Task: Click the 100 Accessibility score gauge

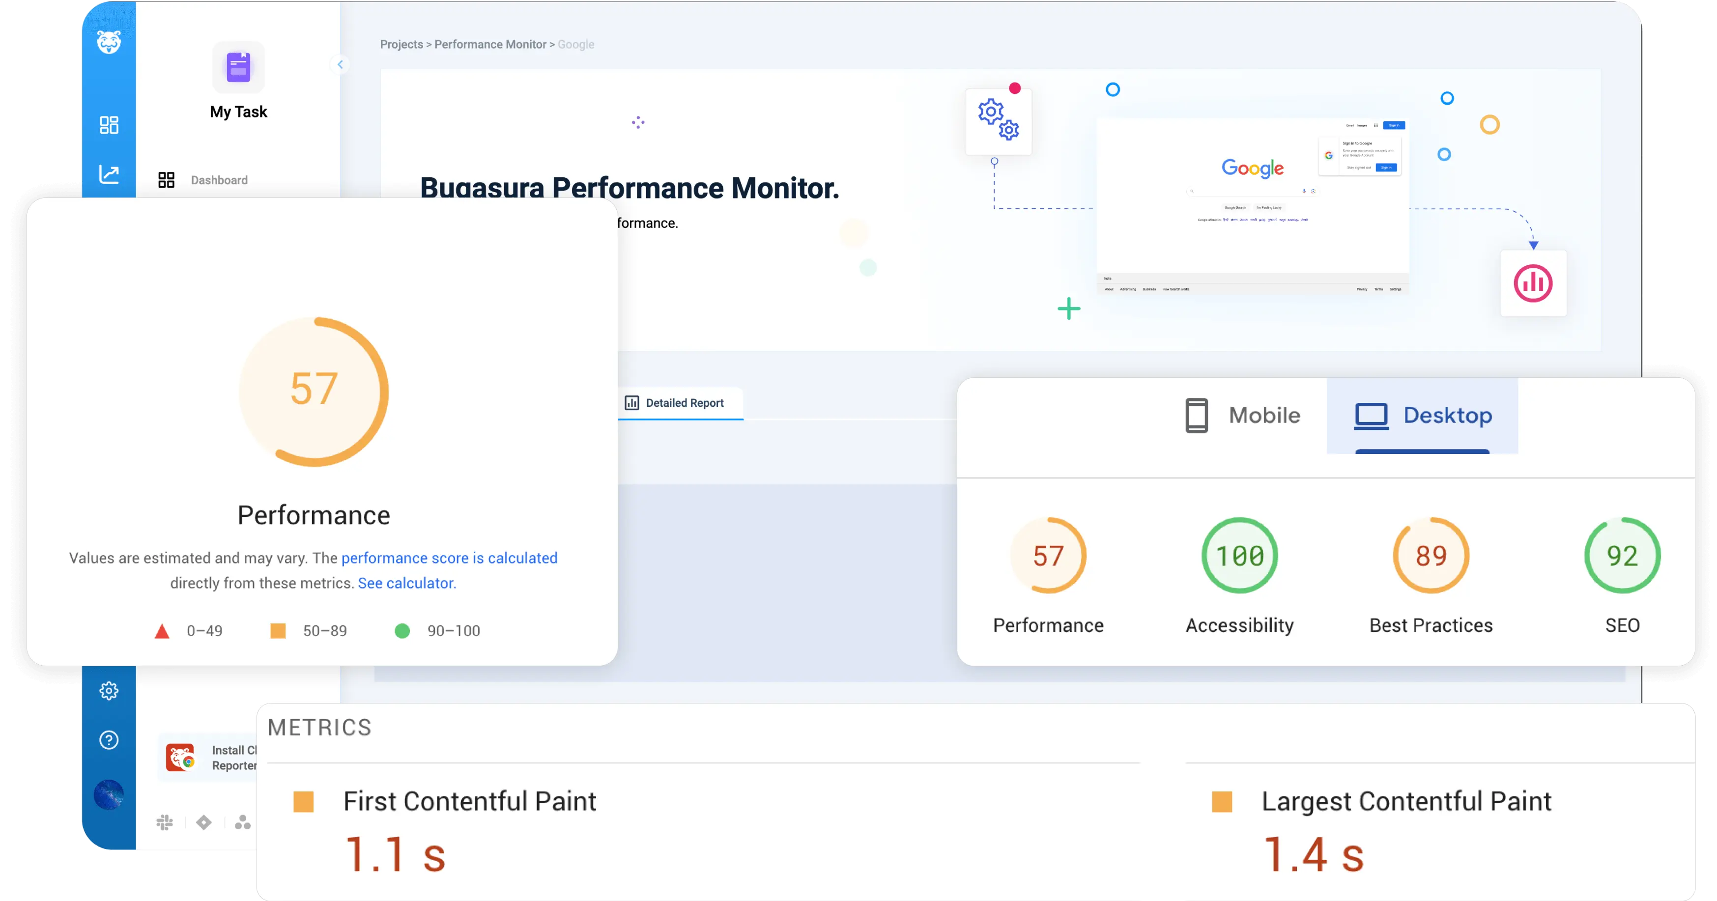Action: tap(1240, 555)
